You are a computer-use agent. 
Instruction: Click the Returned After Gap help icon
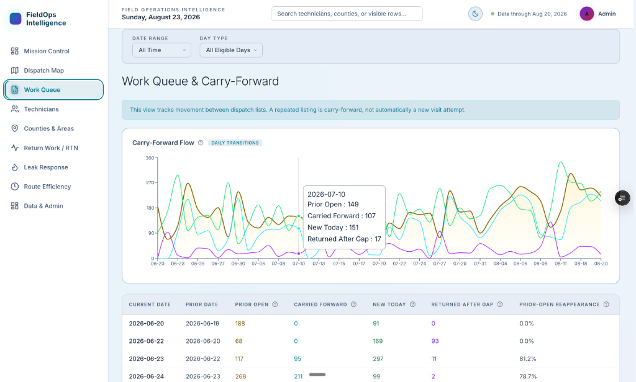[500, 304]
